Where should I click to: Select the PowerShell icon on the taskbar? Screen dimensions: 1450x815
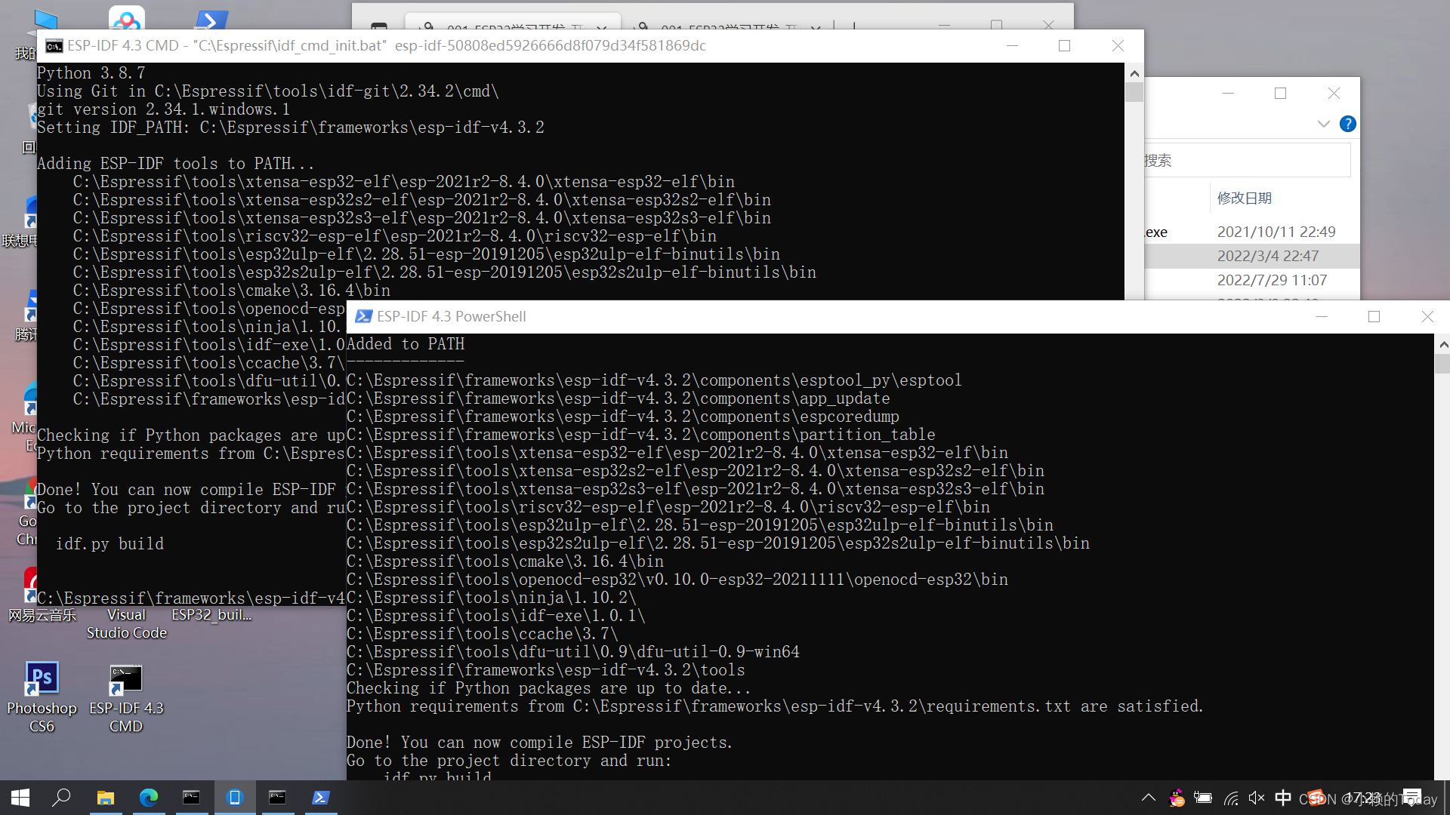tap(320, 797)
